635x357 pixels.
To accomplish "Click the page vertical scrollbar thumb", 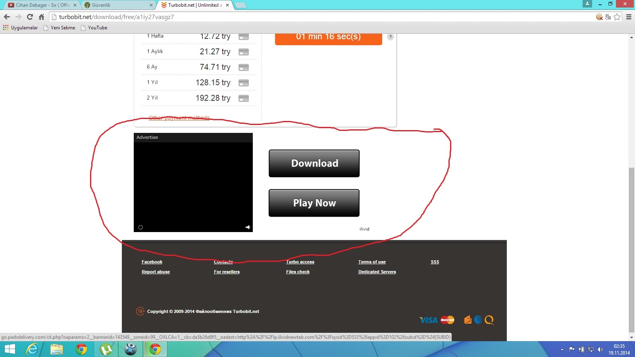I will point(631,250).
